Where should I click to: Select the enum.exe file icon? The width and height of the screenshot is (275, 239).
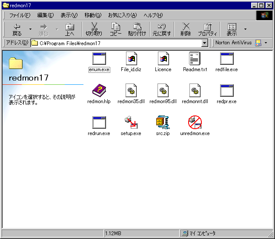(x=99, y=59)
